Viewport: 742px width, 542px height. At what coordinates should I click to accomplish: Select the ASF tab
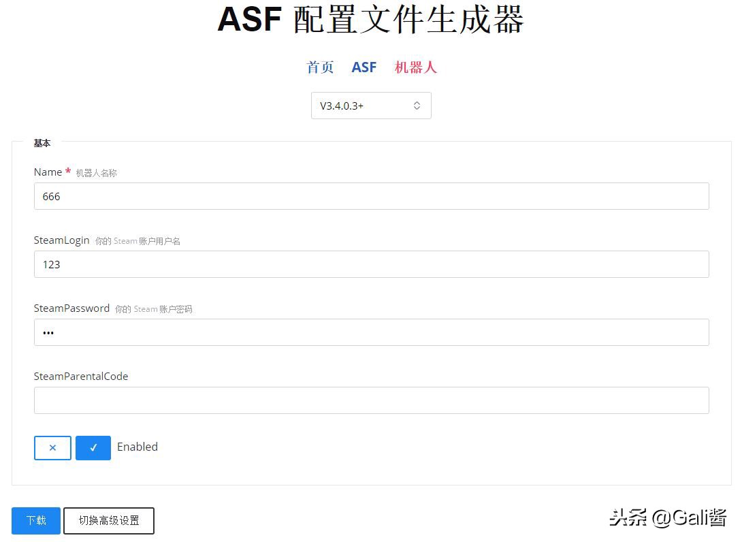(364, 67)
